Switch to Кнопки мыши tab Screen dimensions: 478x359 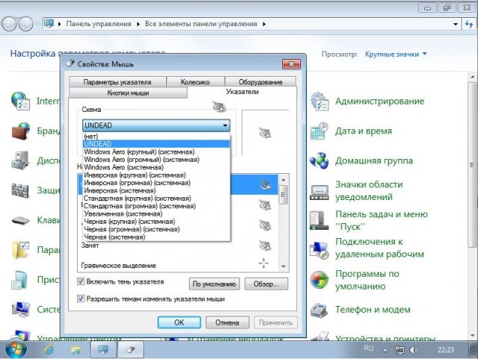[128, 93]
